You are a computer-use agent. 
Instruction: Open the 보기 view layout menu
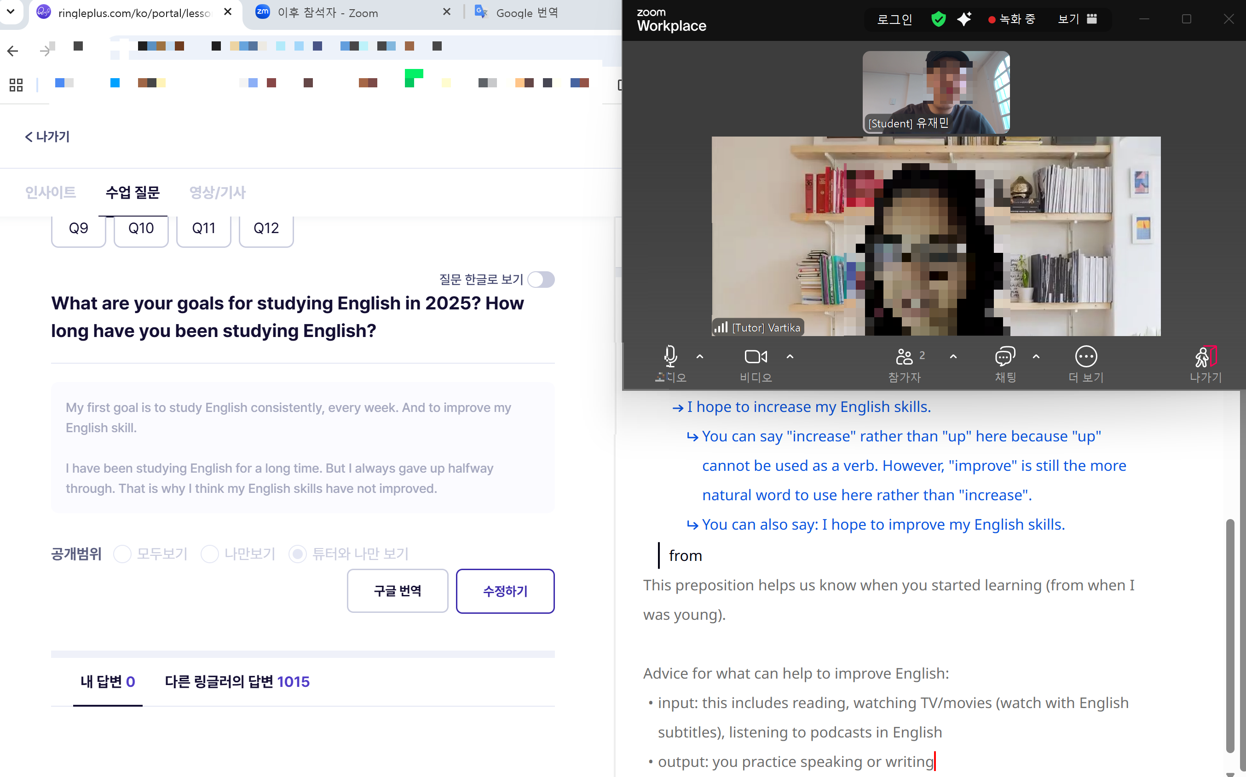point(1077,19)
